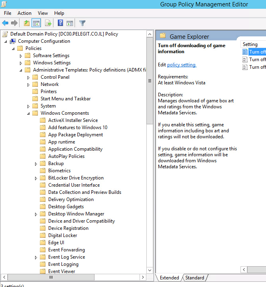Open the Help menu
Screen dimensions: 266x287
tap(59, 13)
